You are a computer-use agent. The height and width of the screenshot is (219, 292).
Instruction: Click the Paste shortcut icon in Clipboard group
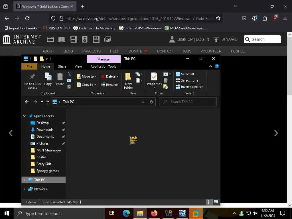(x=69, y=87)
